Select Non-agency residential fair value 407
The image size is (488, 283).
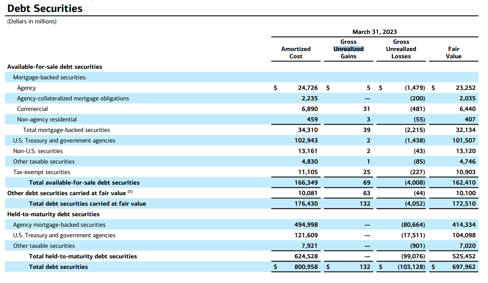pos(470,119)
